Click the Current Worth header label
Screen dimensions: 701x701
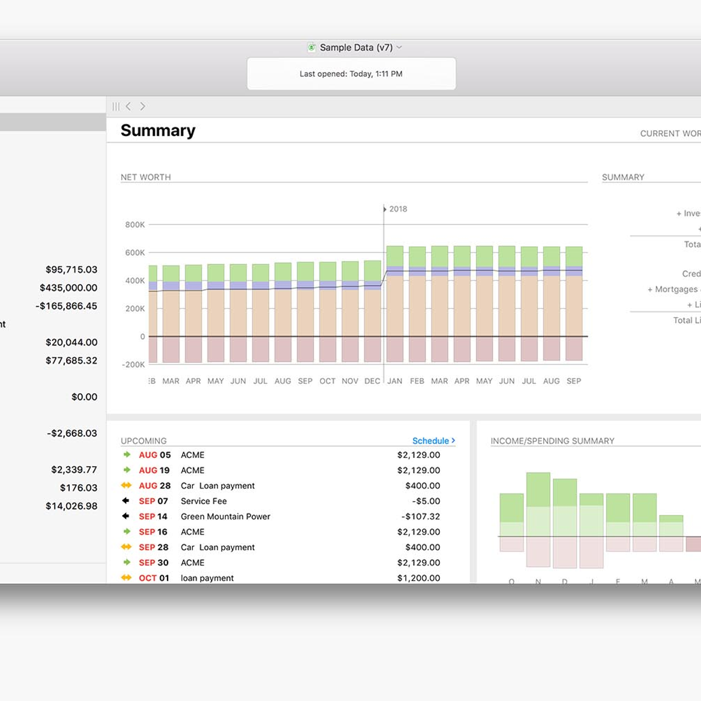[669, 134]
